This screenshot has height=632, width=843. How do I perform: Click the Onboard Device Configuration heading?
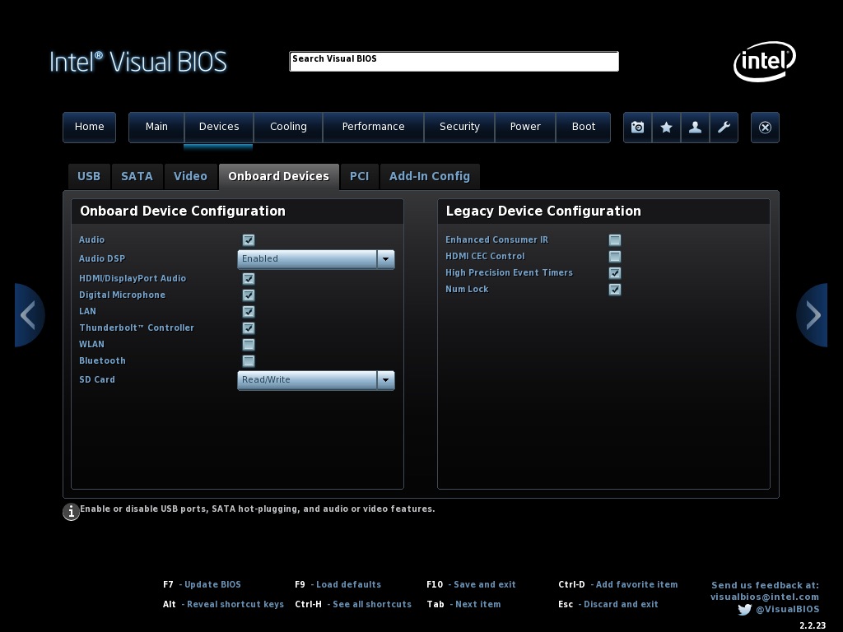tap(183, 211)
